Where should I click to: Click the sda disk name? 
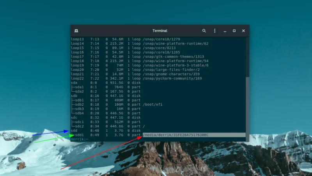74,83
